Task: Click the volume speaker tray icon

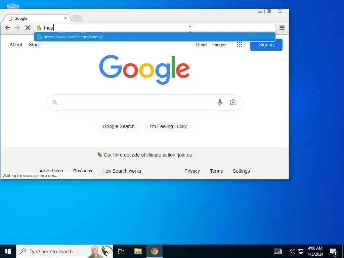Action: [292, 251]
